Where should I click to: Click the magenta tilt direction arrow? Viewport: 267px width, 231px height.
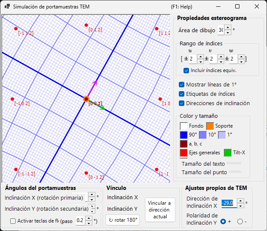tap(92, 89)
